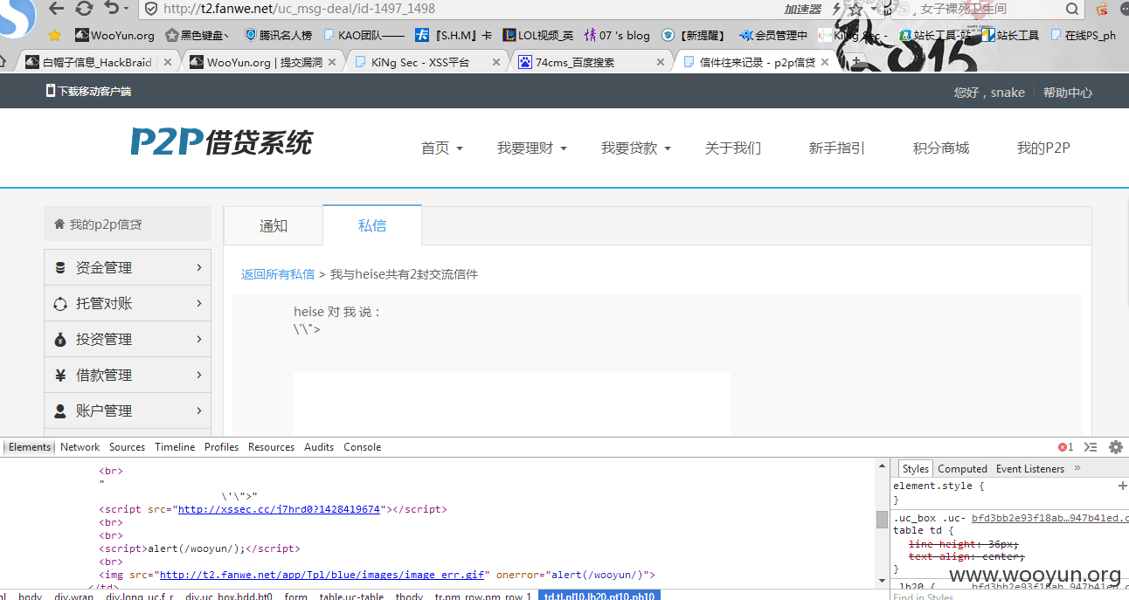
Task: Go back with the browser back arrow
Action: [57, 9]
